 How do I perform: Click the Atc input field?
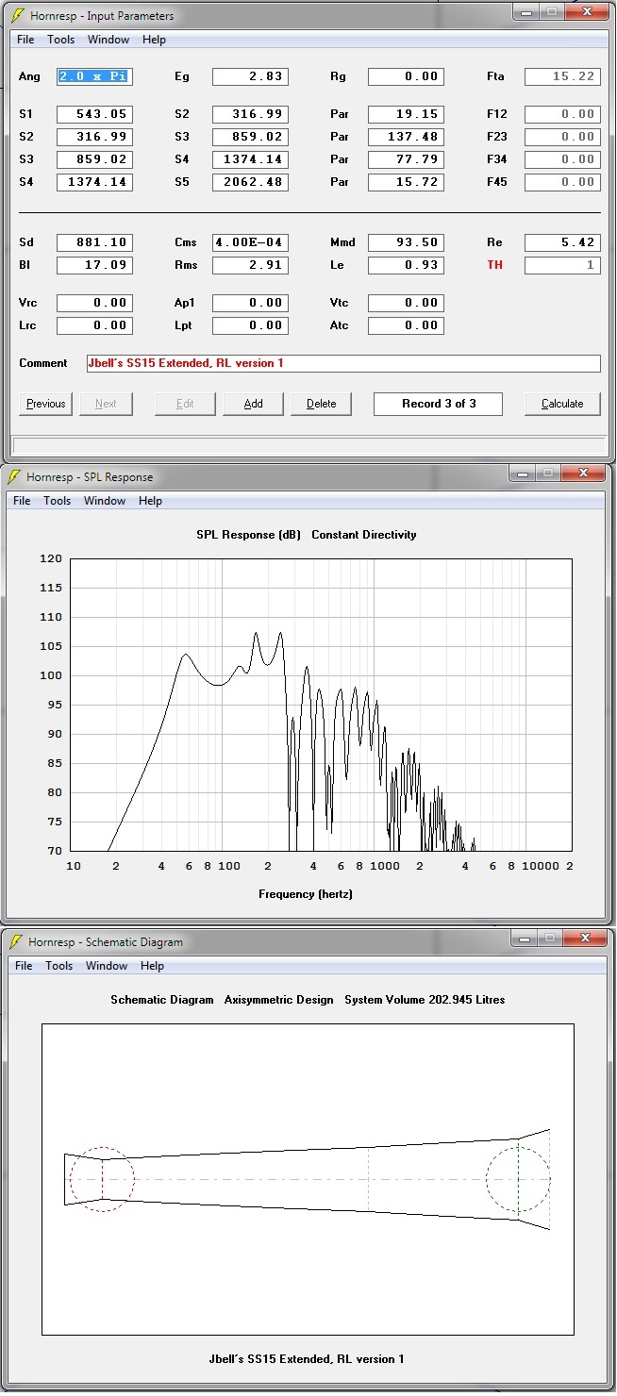[406, 325]
